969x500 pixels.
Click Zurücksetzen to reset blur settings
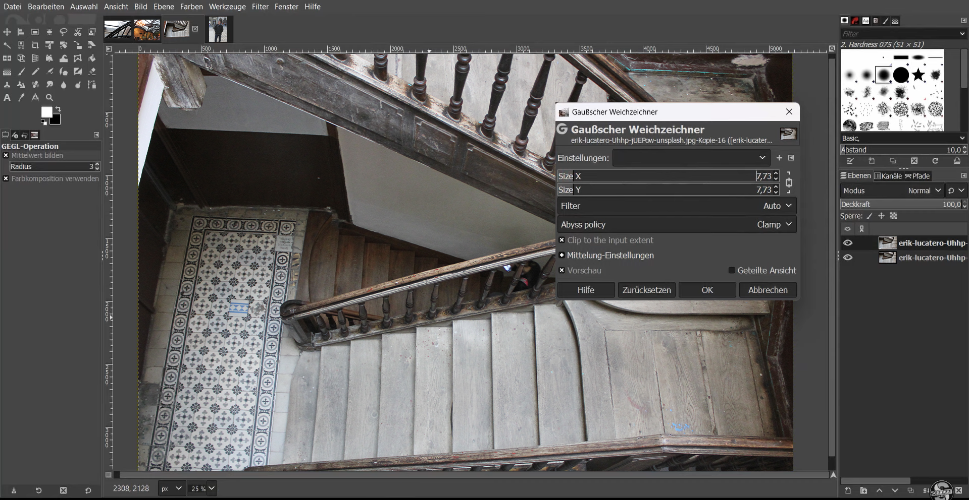(646, 290)
